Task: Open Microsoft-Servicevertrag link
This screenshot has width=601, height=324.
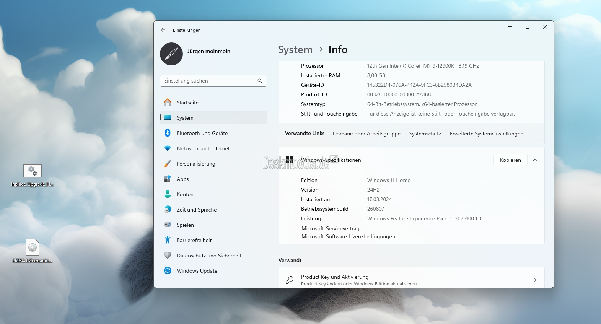Action: pos(330,228)
